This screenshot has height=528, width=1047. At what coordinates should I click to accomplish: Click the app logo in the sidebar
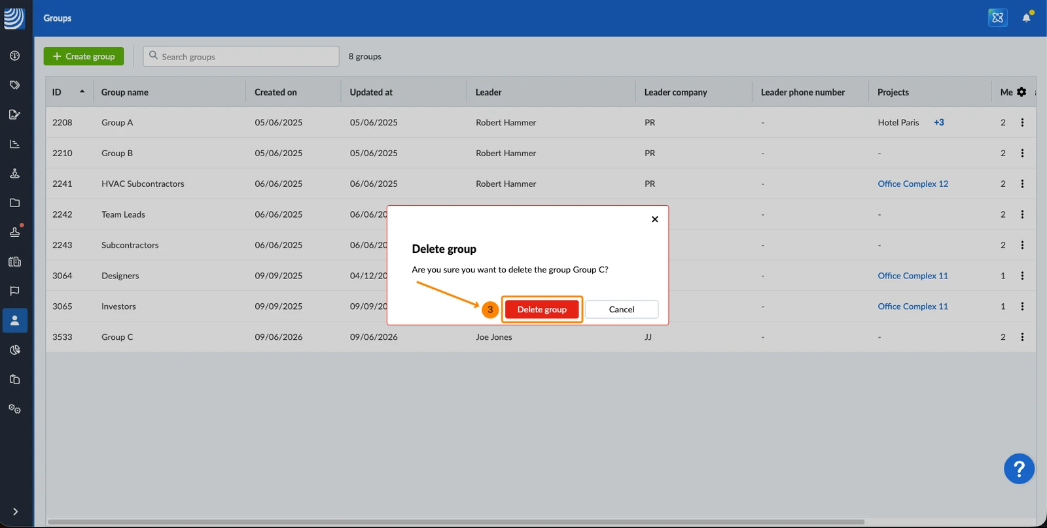pos(14,18)
